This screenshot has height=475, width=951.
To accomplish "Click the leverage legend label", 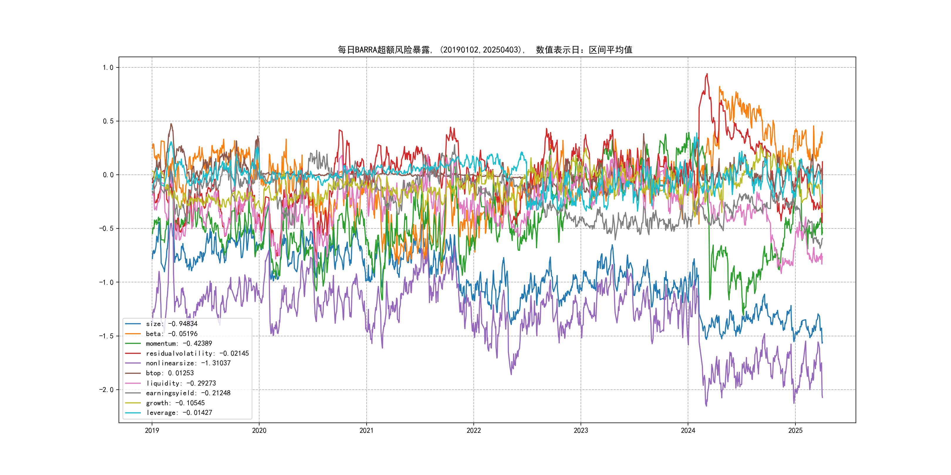I will point(179,413).
